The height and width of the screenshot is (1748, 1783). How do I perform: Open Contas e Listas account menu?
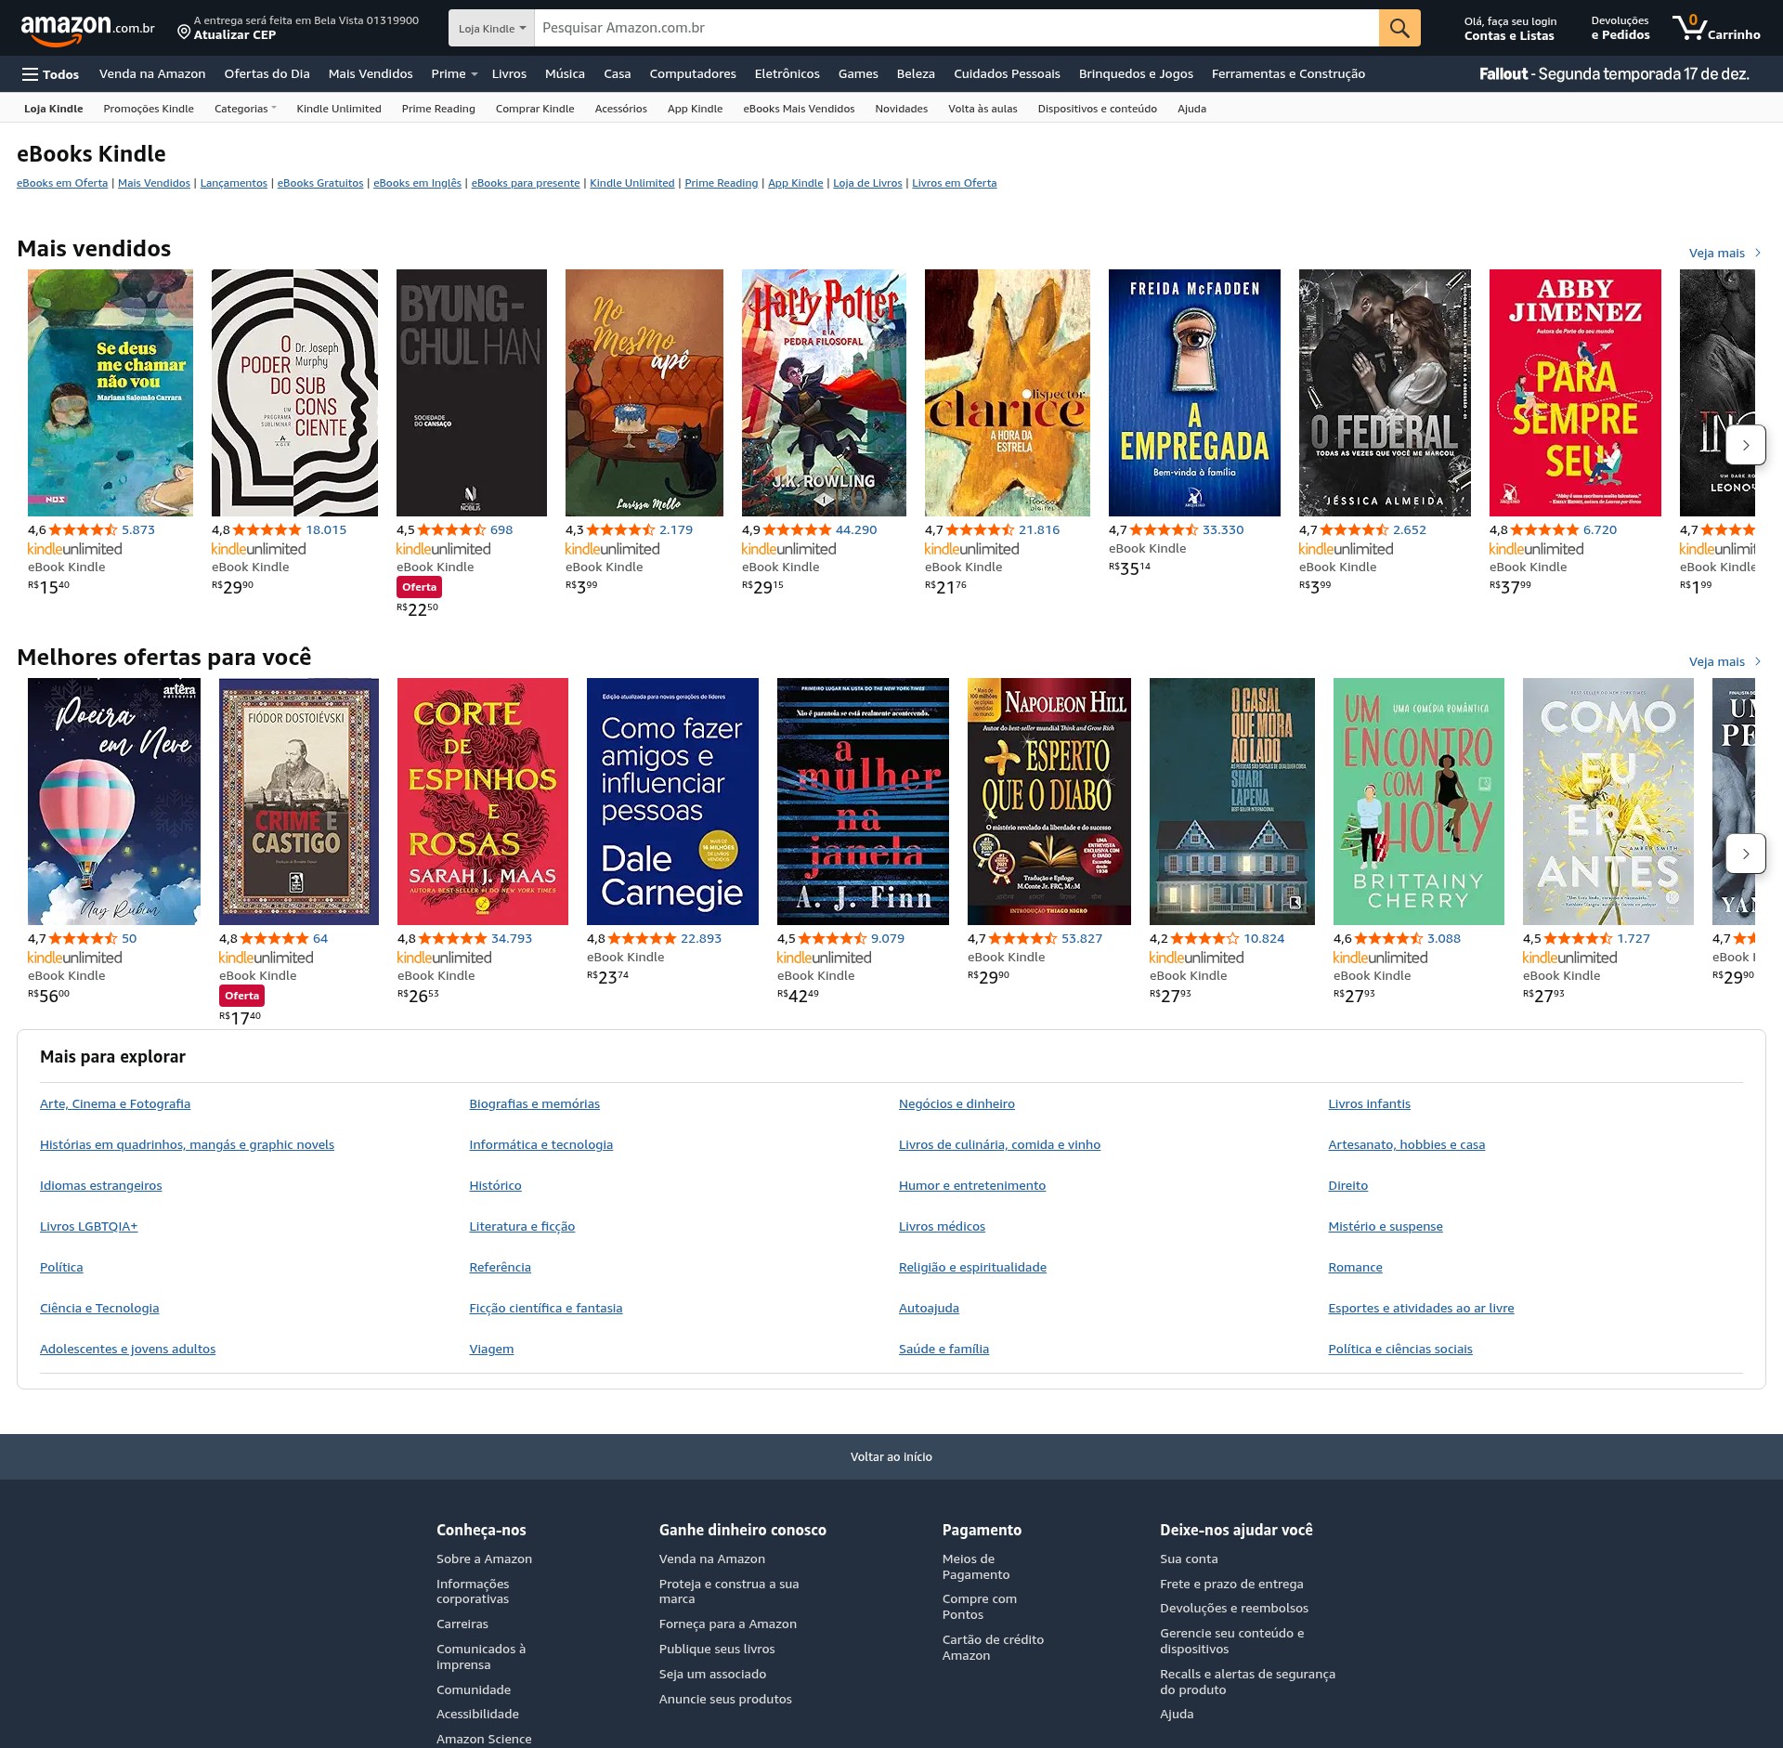(1510, 28)
